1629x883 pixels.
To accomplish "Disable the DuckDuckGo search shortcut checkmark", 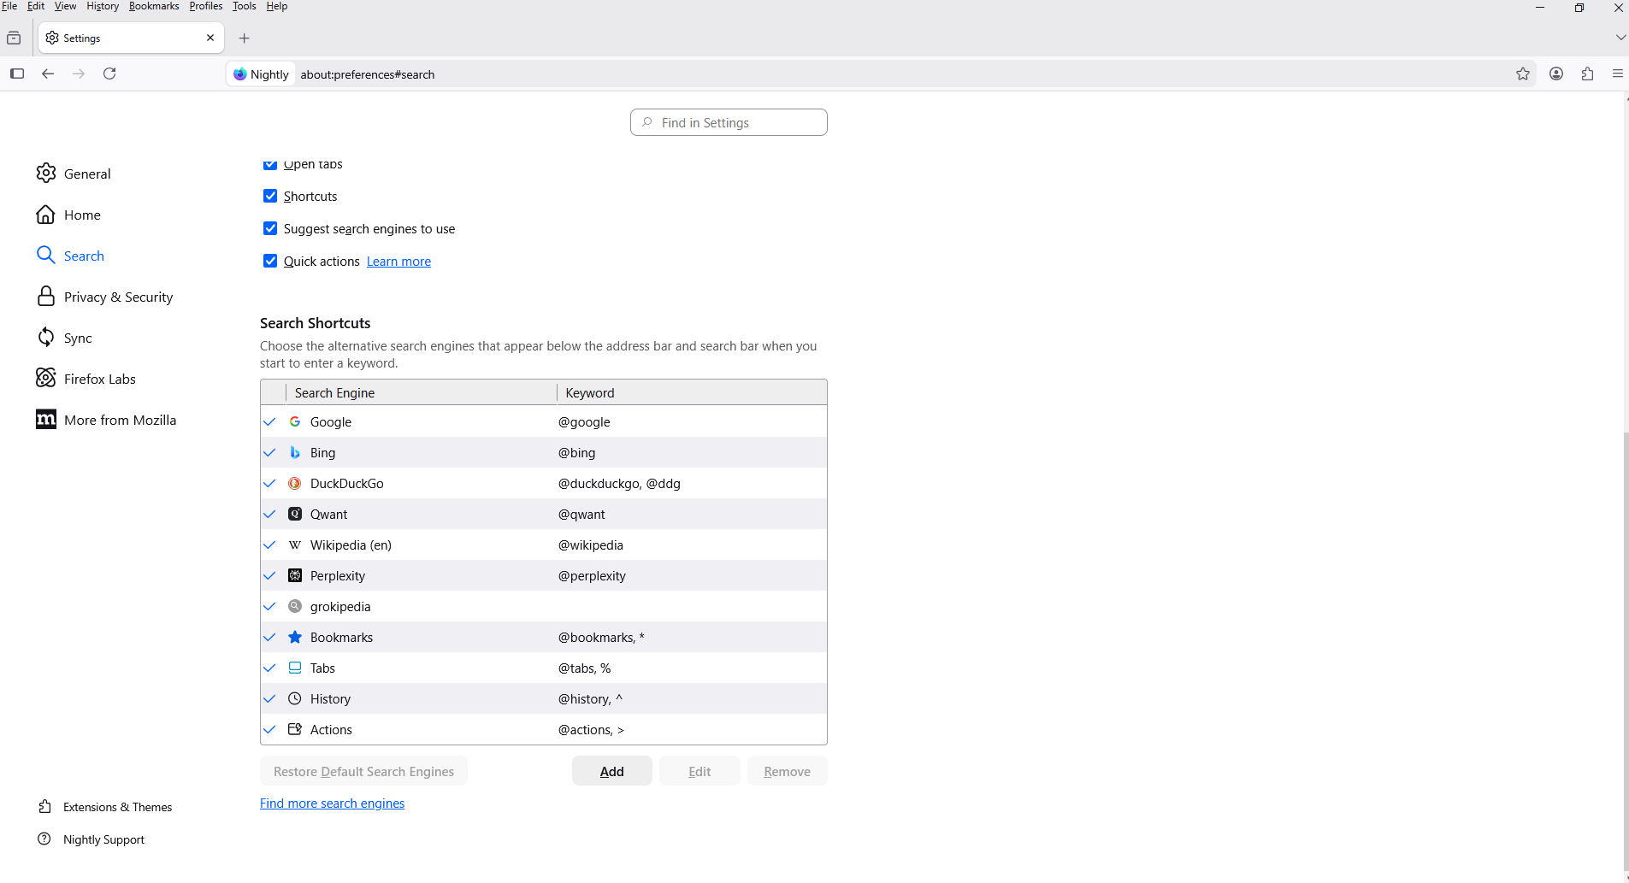I will (x=270, y=484).
